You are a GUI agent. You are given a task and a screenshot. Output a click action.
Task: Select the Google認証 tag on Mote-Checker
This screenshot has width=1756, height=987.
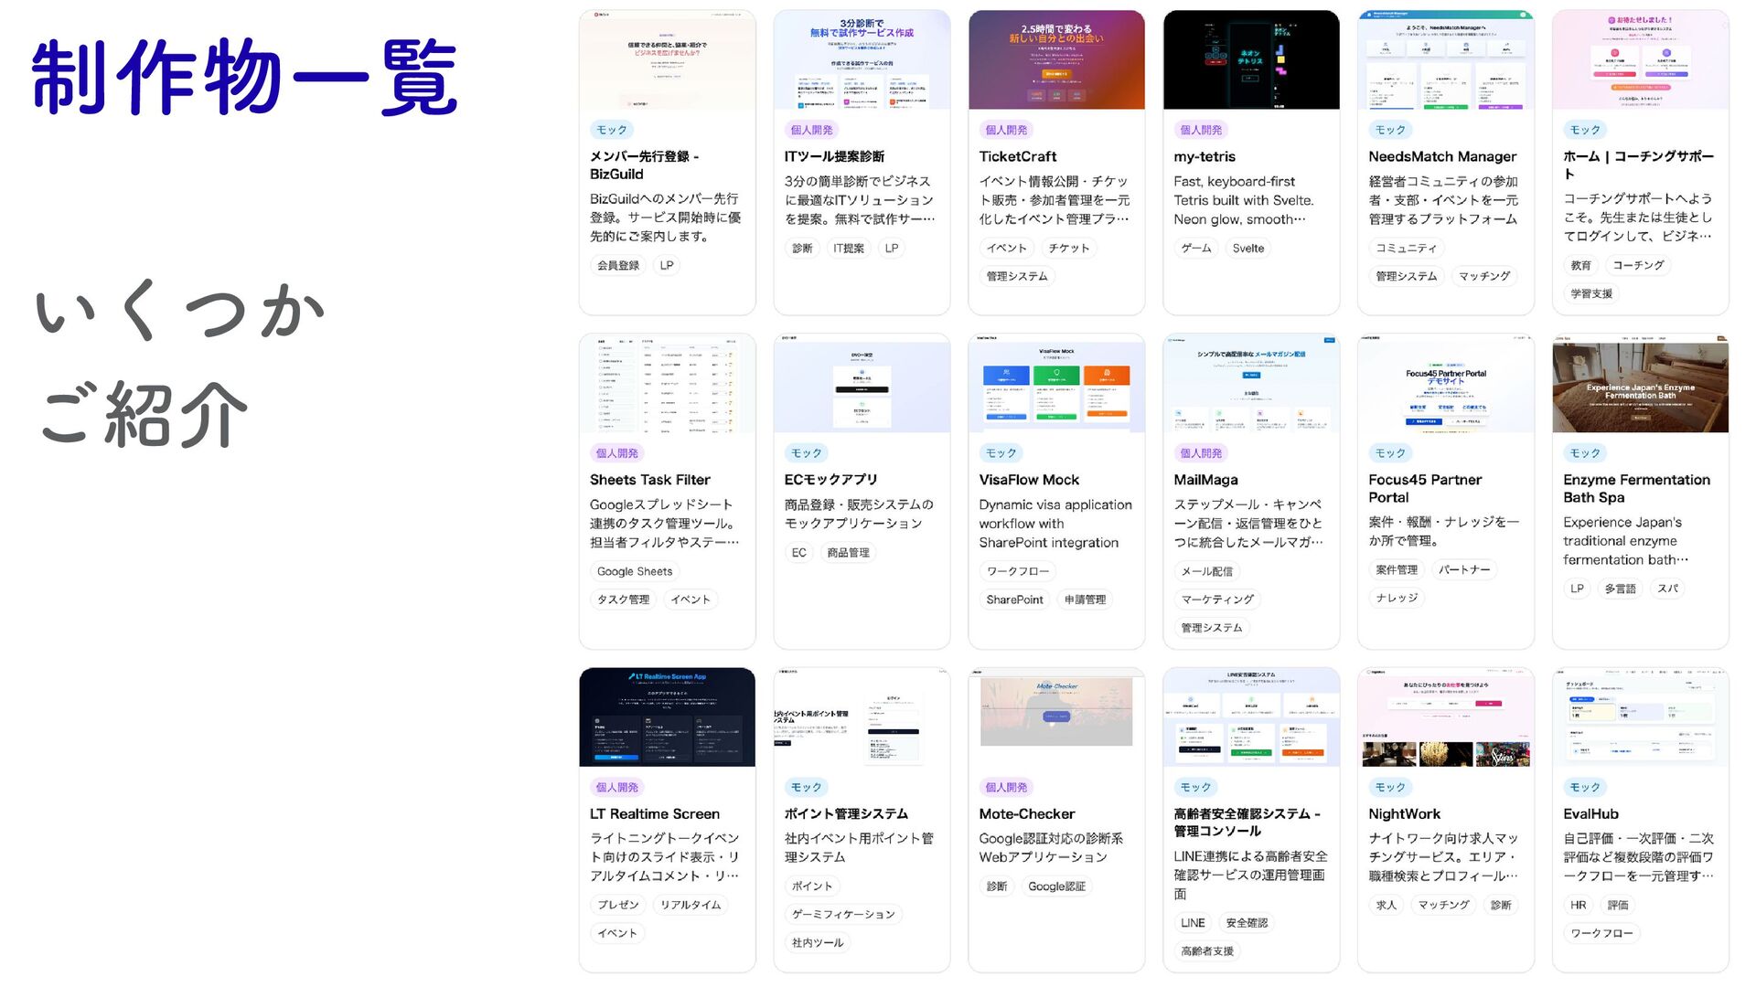click(1056, 886)
